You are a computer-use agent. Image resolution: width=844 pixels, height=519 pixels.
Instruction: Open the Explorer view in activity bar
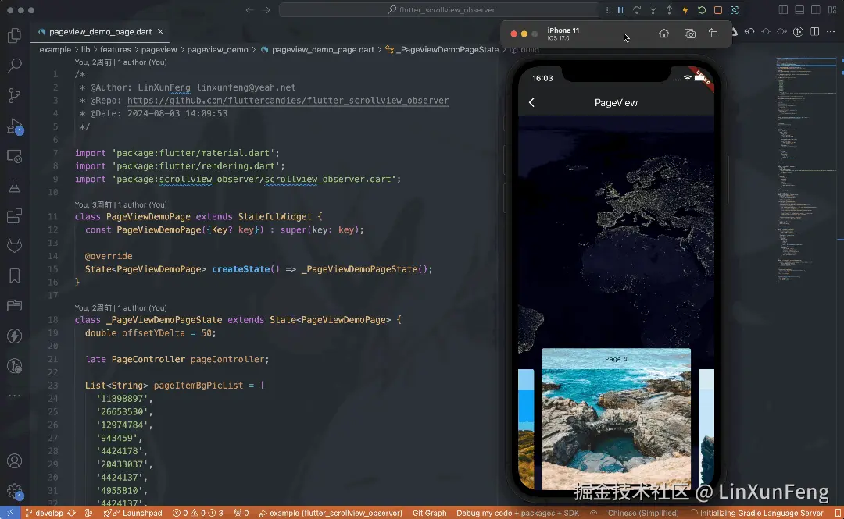15,36
